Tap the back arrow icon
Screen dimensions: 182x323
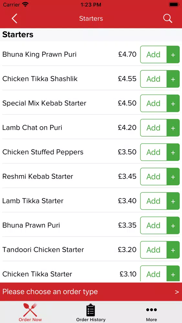coord(14,18)
